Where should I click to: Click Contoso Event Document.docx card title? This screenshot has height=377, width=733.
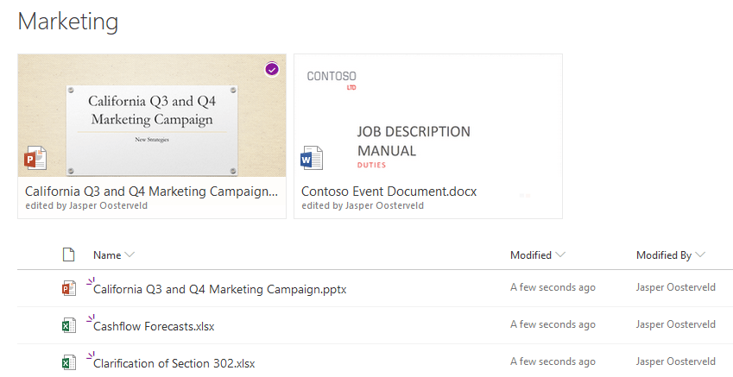389,192
